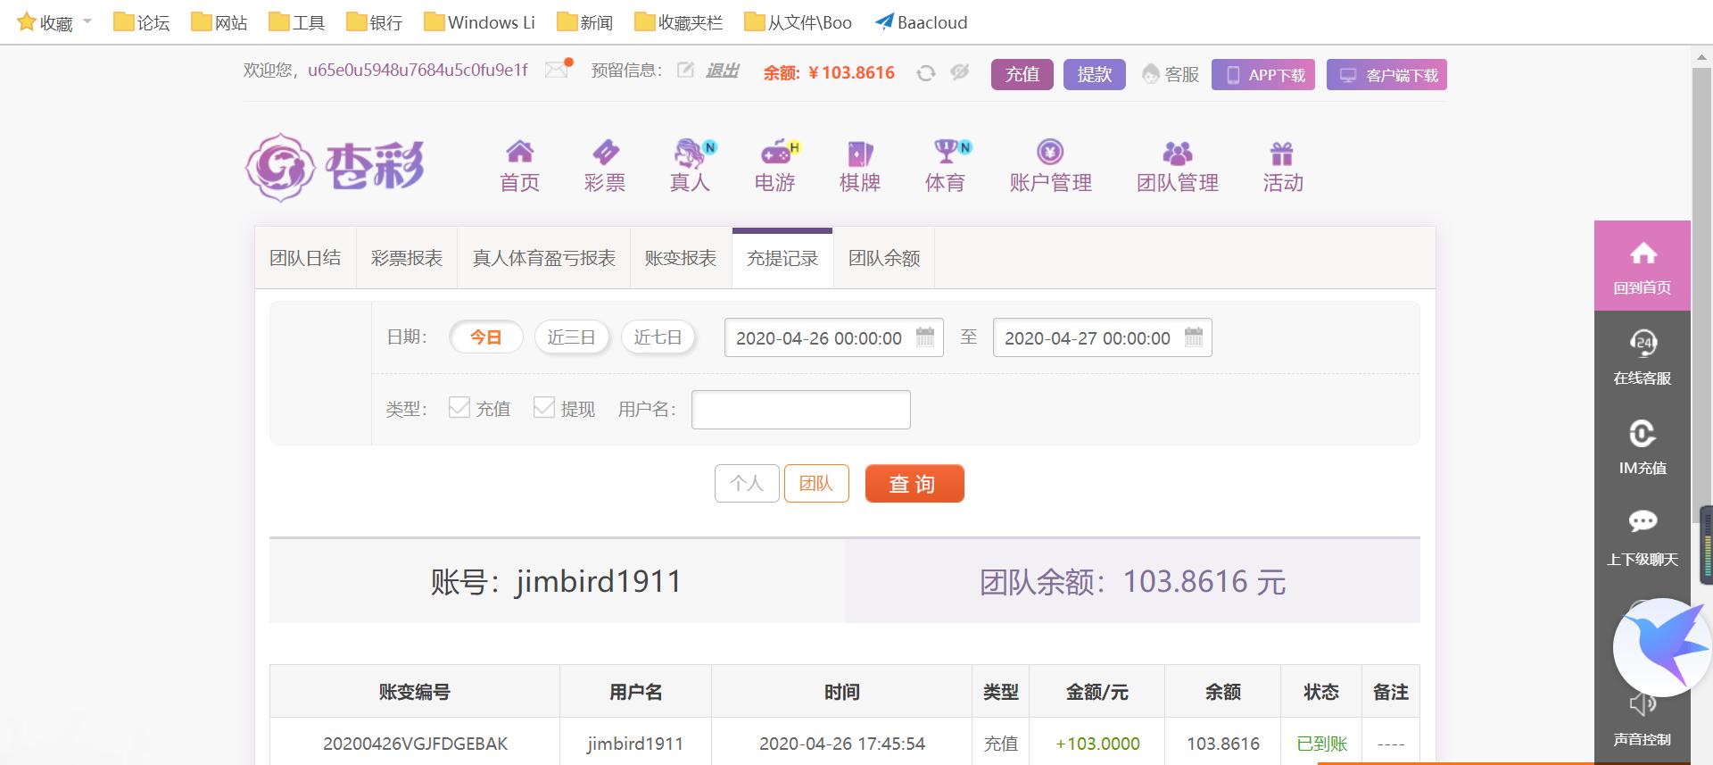Select the 今日 date range
The height and width of the screenshot is (765, 1713).
[x=485, y=337]
